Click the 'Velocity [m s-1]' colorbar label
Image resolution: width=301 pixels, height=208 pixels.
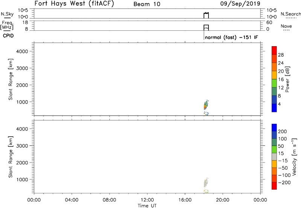[294, 157]
